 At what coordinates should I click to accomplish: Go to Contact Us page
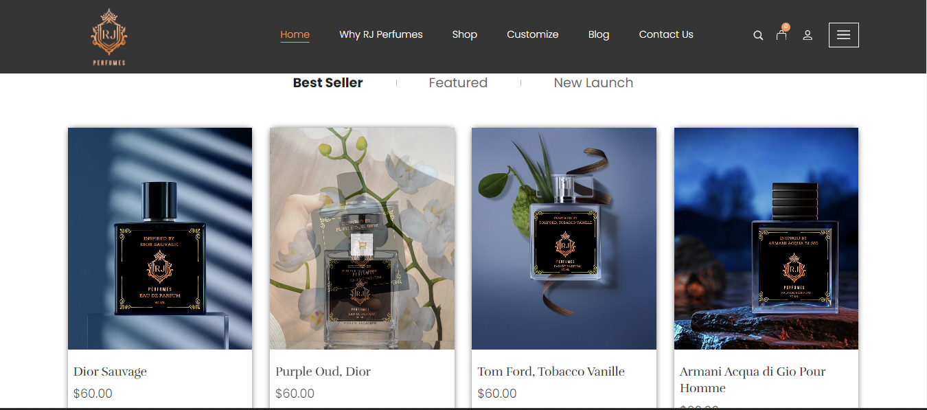[x=666, y=34]
